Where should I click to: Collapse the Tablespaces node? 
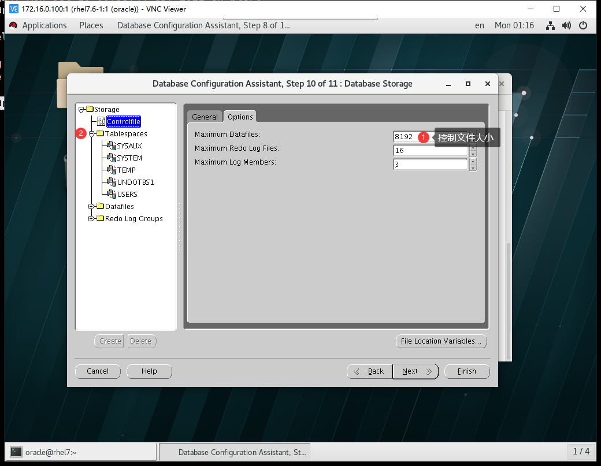pos(92,134)
